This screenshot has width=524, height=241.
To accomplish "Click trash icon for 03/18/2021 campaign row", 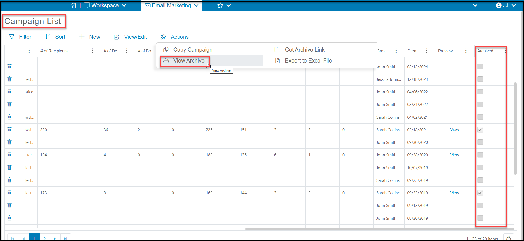I will pyautogui.click(x=10, y=129).
